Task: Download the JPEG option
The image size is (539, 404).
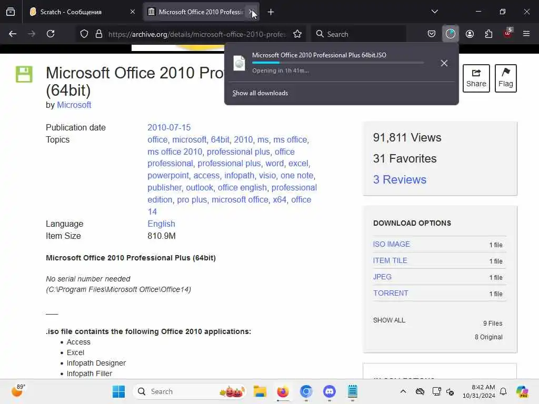Action: pos(382,277)
